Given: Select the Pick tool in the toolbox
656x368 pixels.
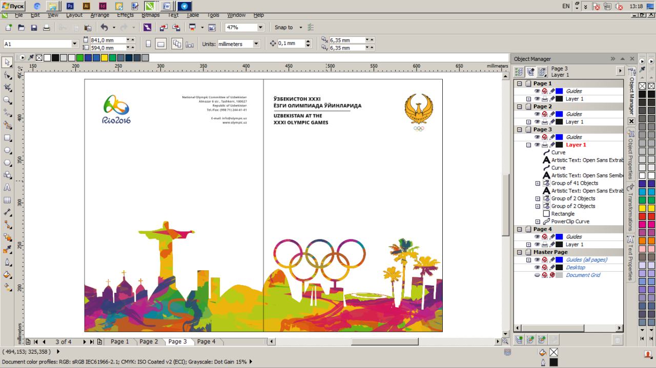Looking at the screenshot, I should 7,62.
